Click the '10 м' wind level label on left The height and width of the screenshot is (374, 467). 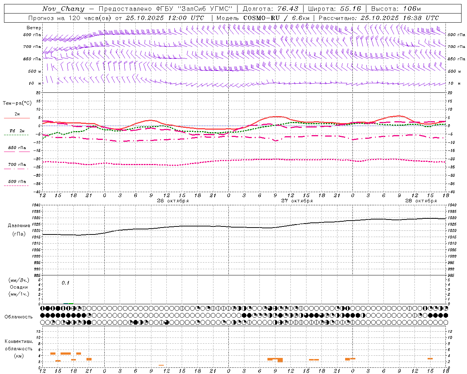pyautogui.click(x=35, y=83)
